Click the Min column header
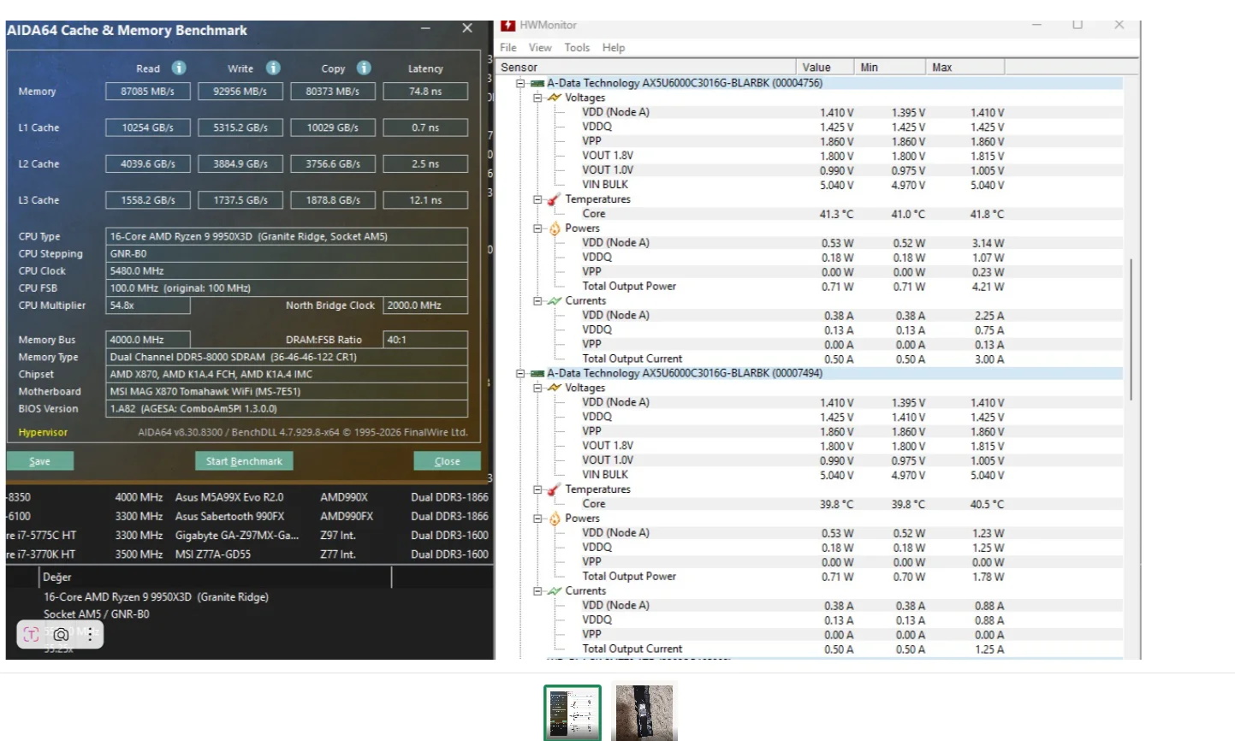The height and width of the screenshot is (741, 1235). tap(890, 67)
